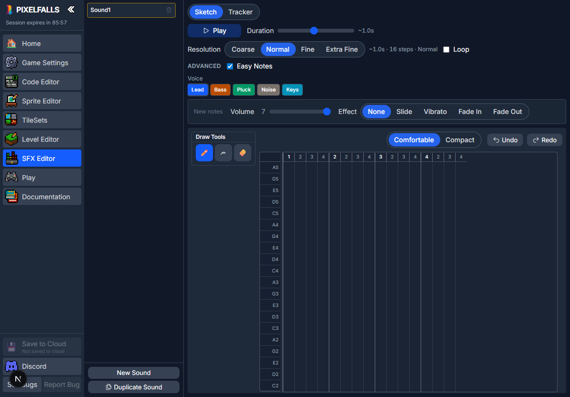Click the round N badge icon
570x397 pixels.
tap(18, 379)
